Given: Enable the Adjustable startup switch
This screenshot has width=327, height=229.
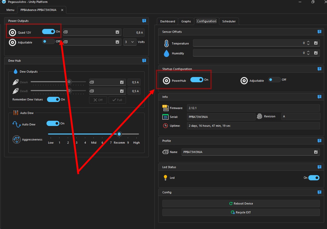Looking at the screenshot, I should click(275, 80).
